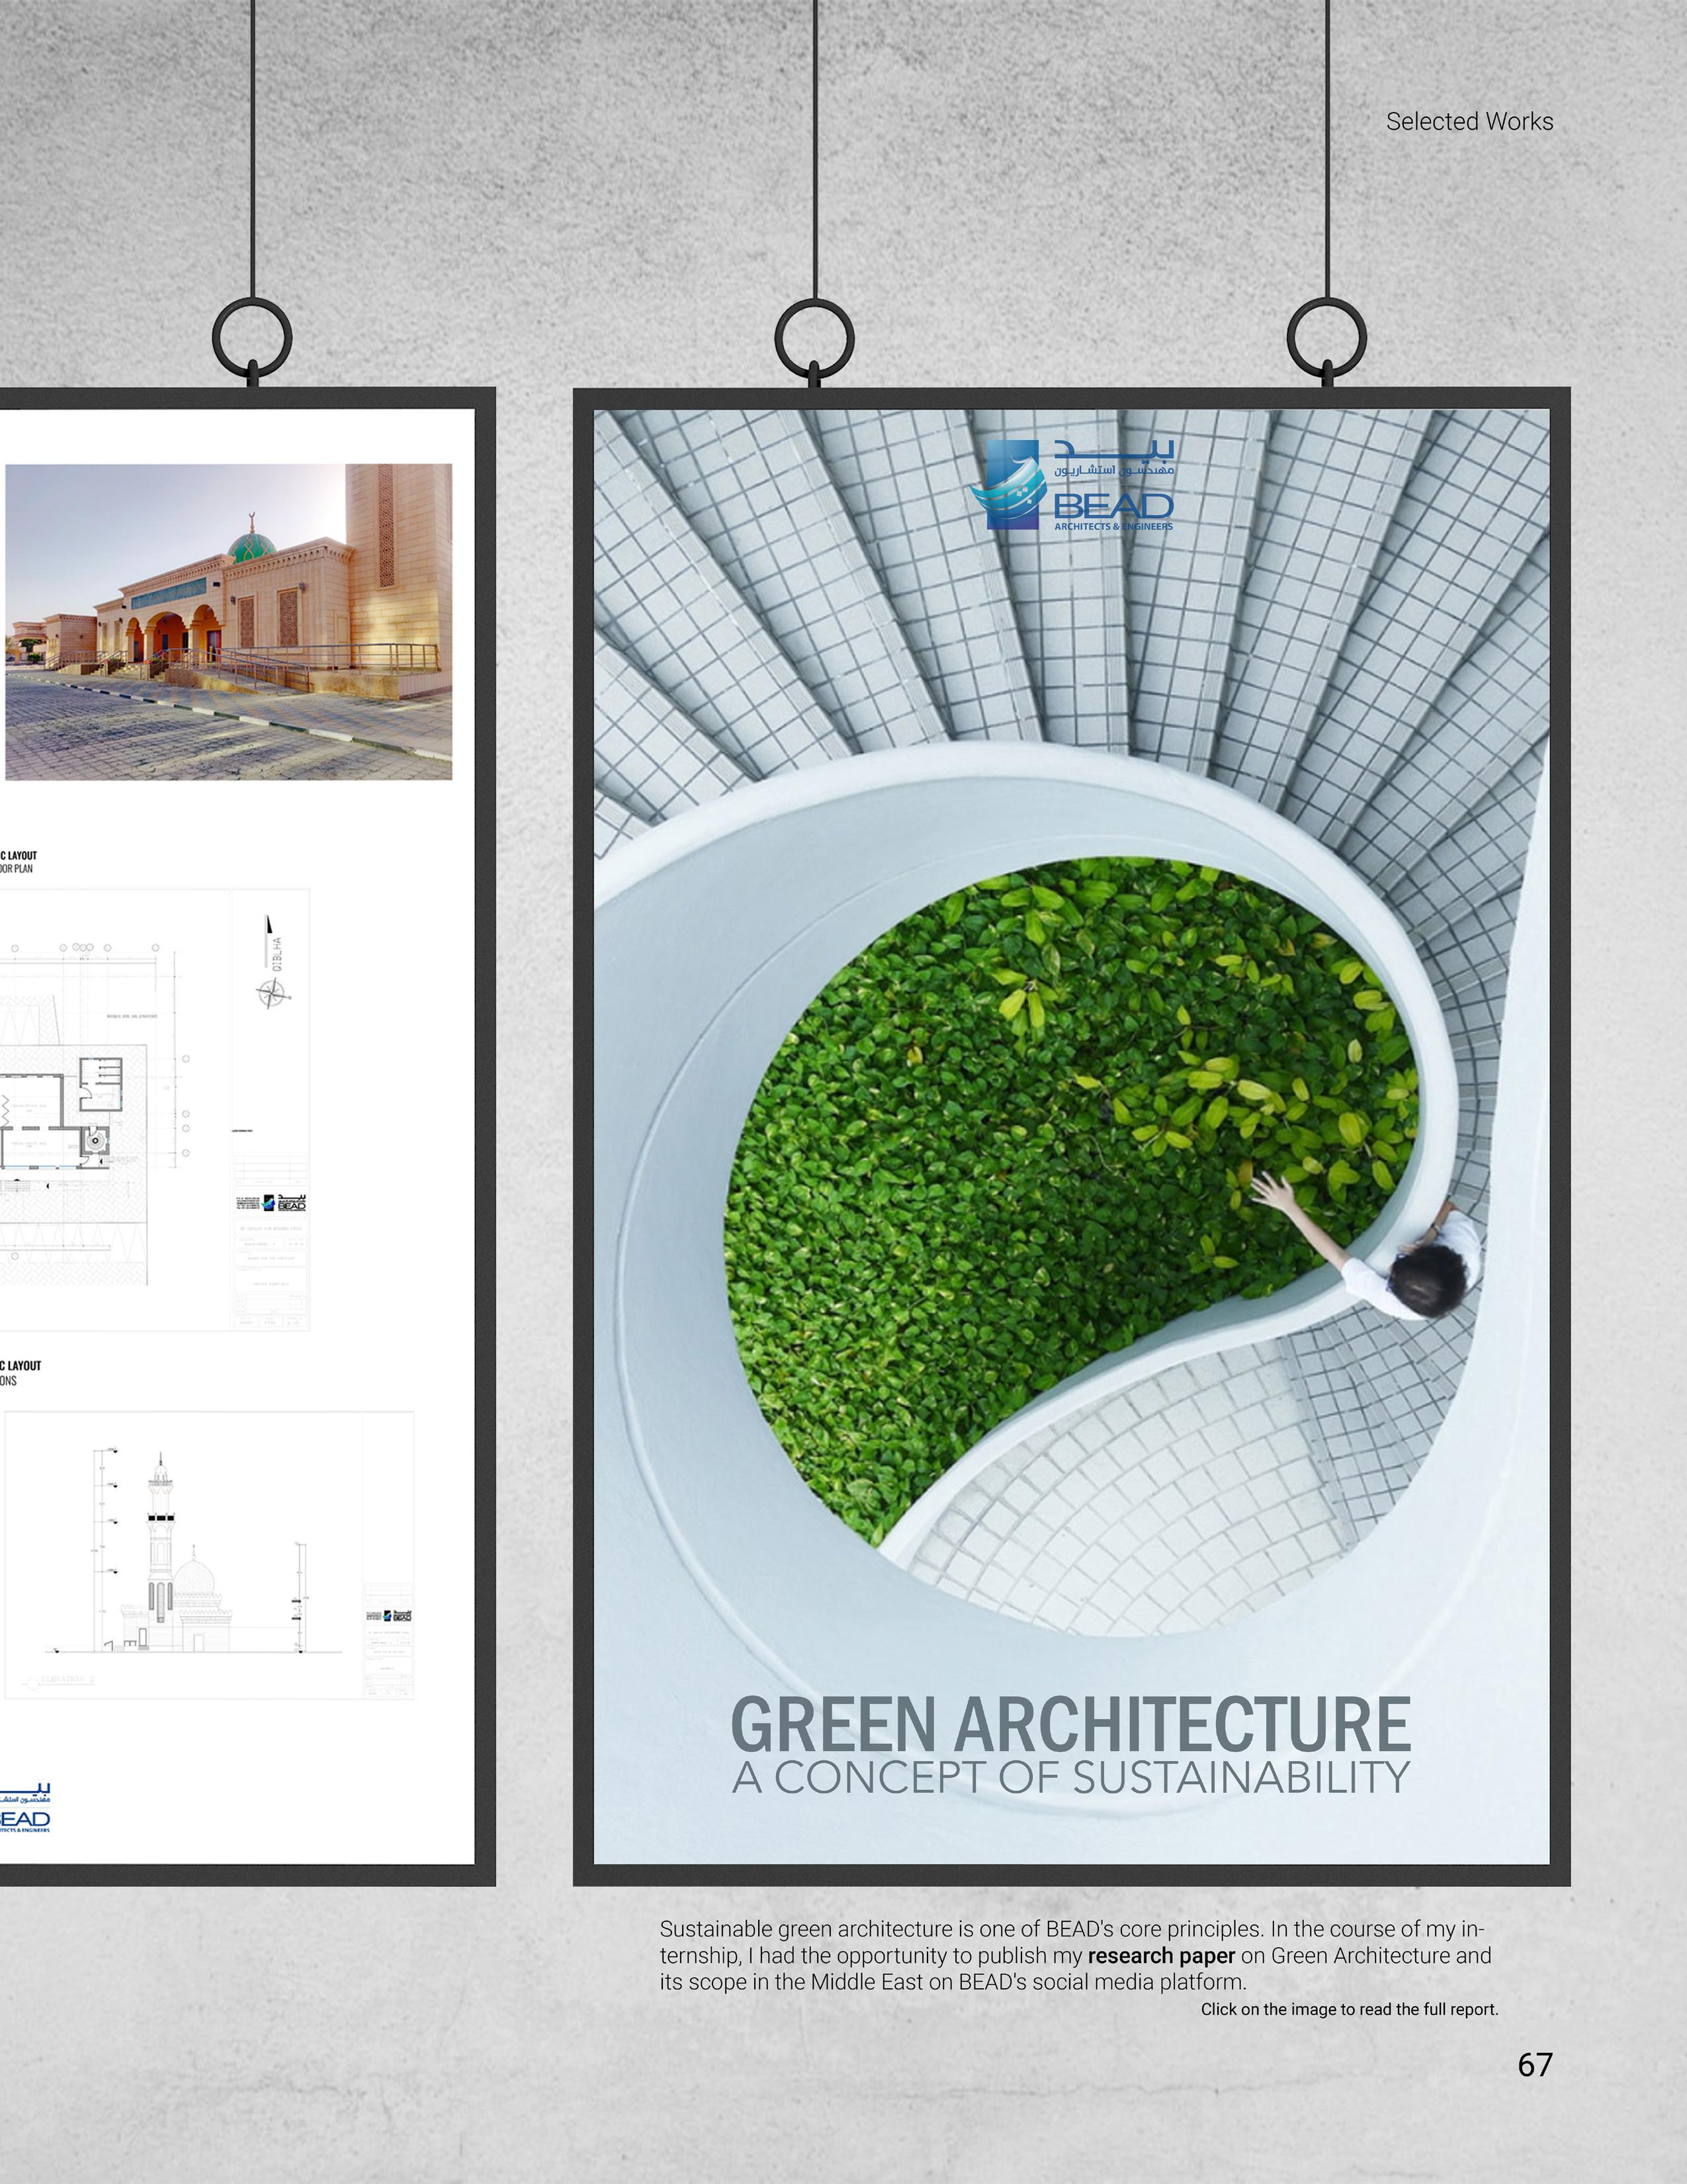
Task: Click 'Click on the image' instruction text
Action: (1349, 2009)
